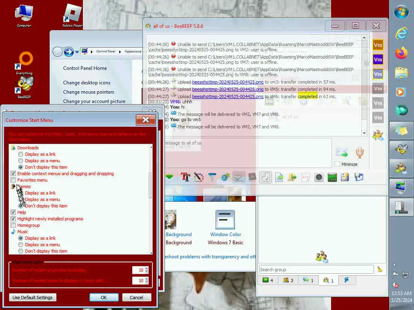Open Change desktop icons link
The width and height of the screenshot is (414, 310).
(87, 83)
